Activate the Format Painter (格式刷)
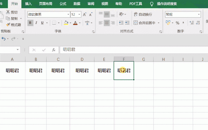208x130 pixels. [14, 25]
